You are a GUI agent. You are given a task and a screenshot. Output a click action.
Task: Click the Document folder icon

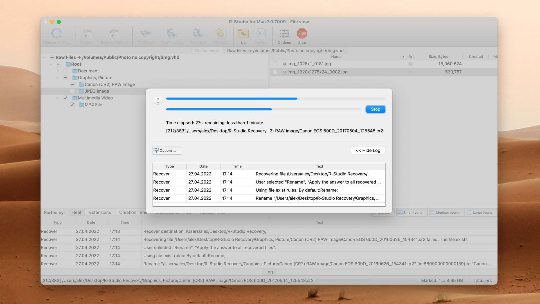click(75, 71)
